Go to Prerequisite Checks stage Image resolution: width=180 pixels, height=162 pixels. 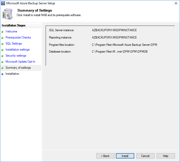(18, 37)
